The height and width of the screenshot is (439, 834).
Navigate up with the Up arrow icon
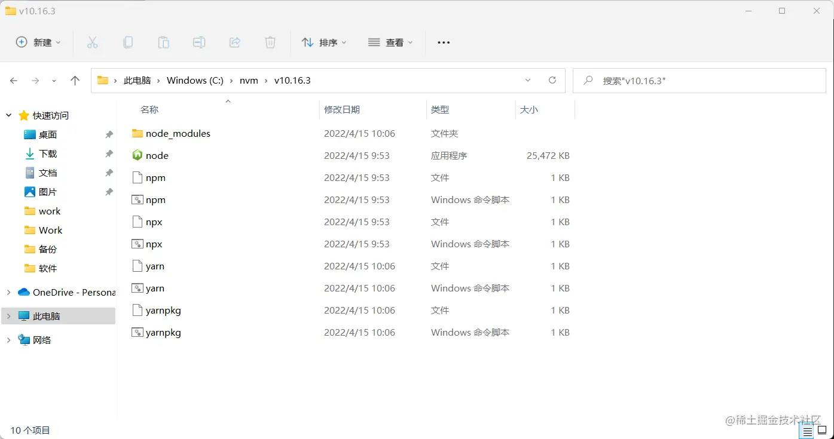(75, 80)
